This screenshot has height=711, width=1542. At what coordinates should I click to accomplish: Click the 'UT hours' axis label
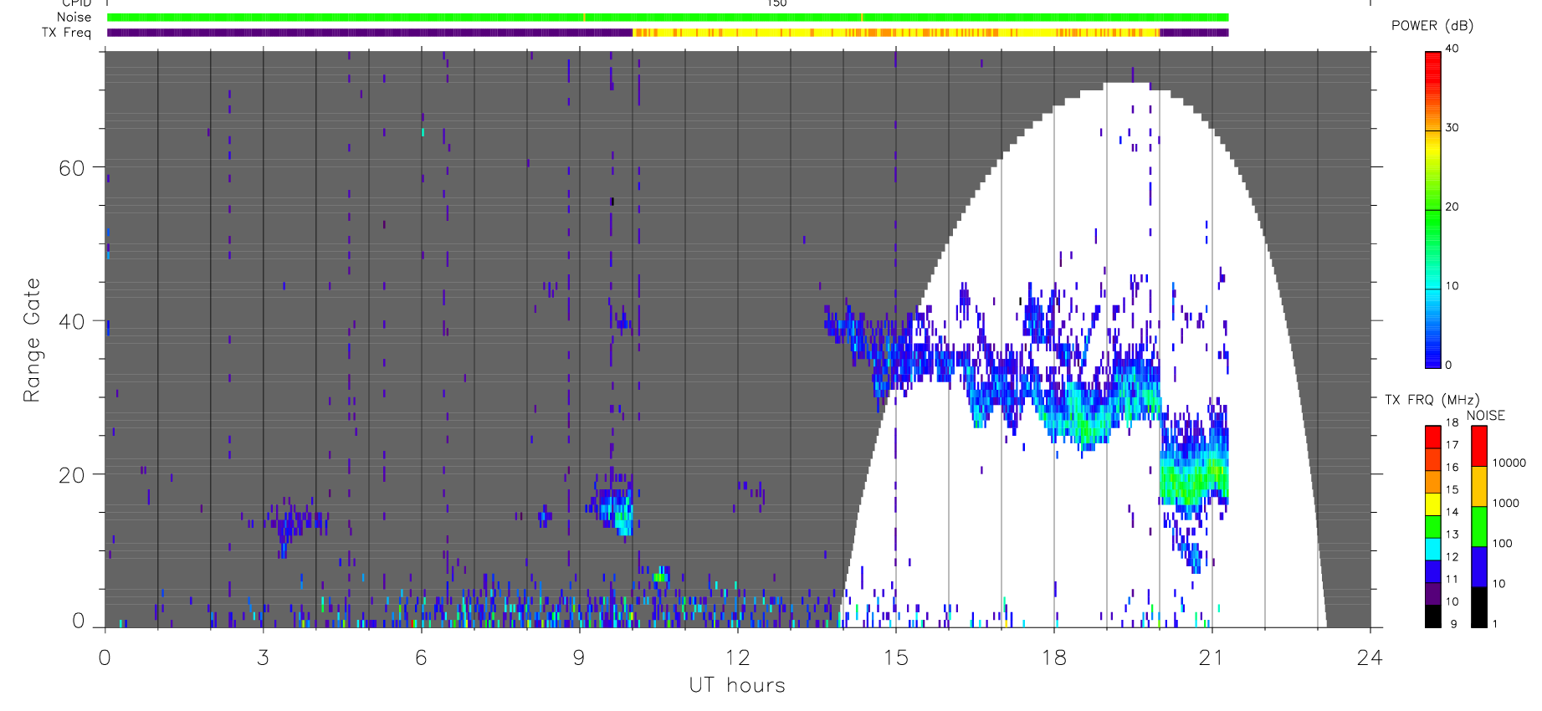(x=737, y=685)
